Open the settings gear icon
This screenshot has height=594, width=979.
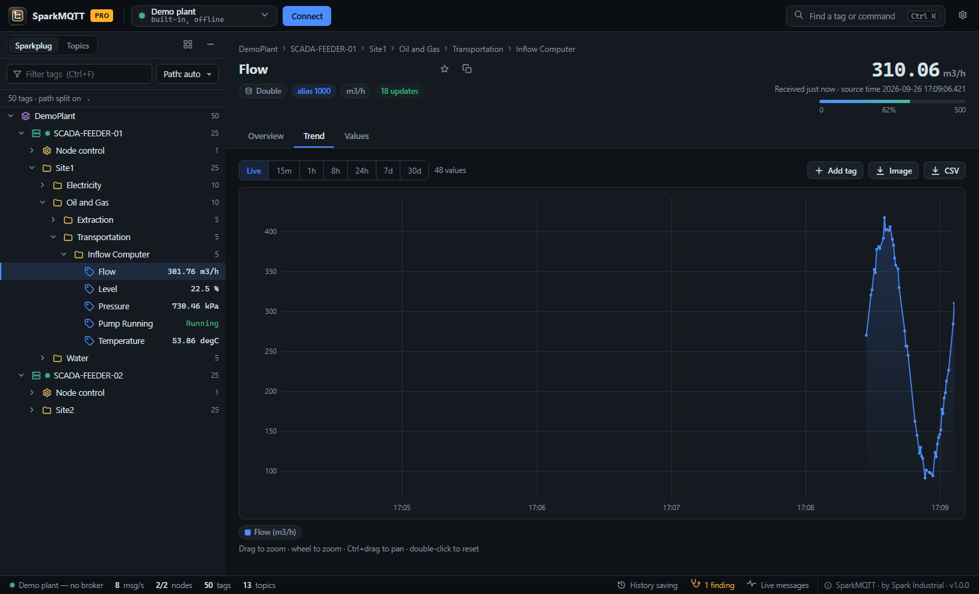(962, 15)
